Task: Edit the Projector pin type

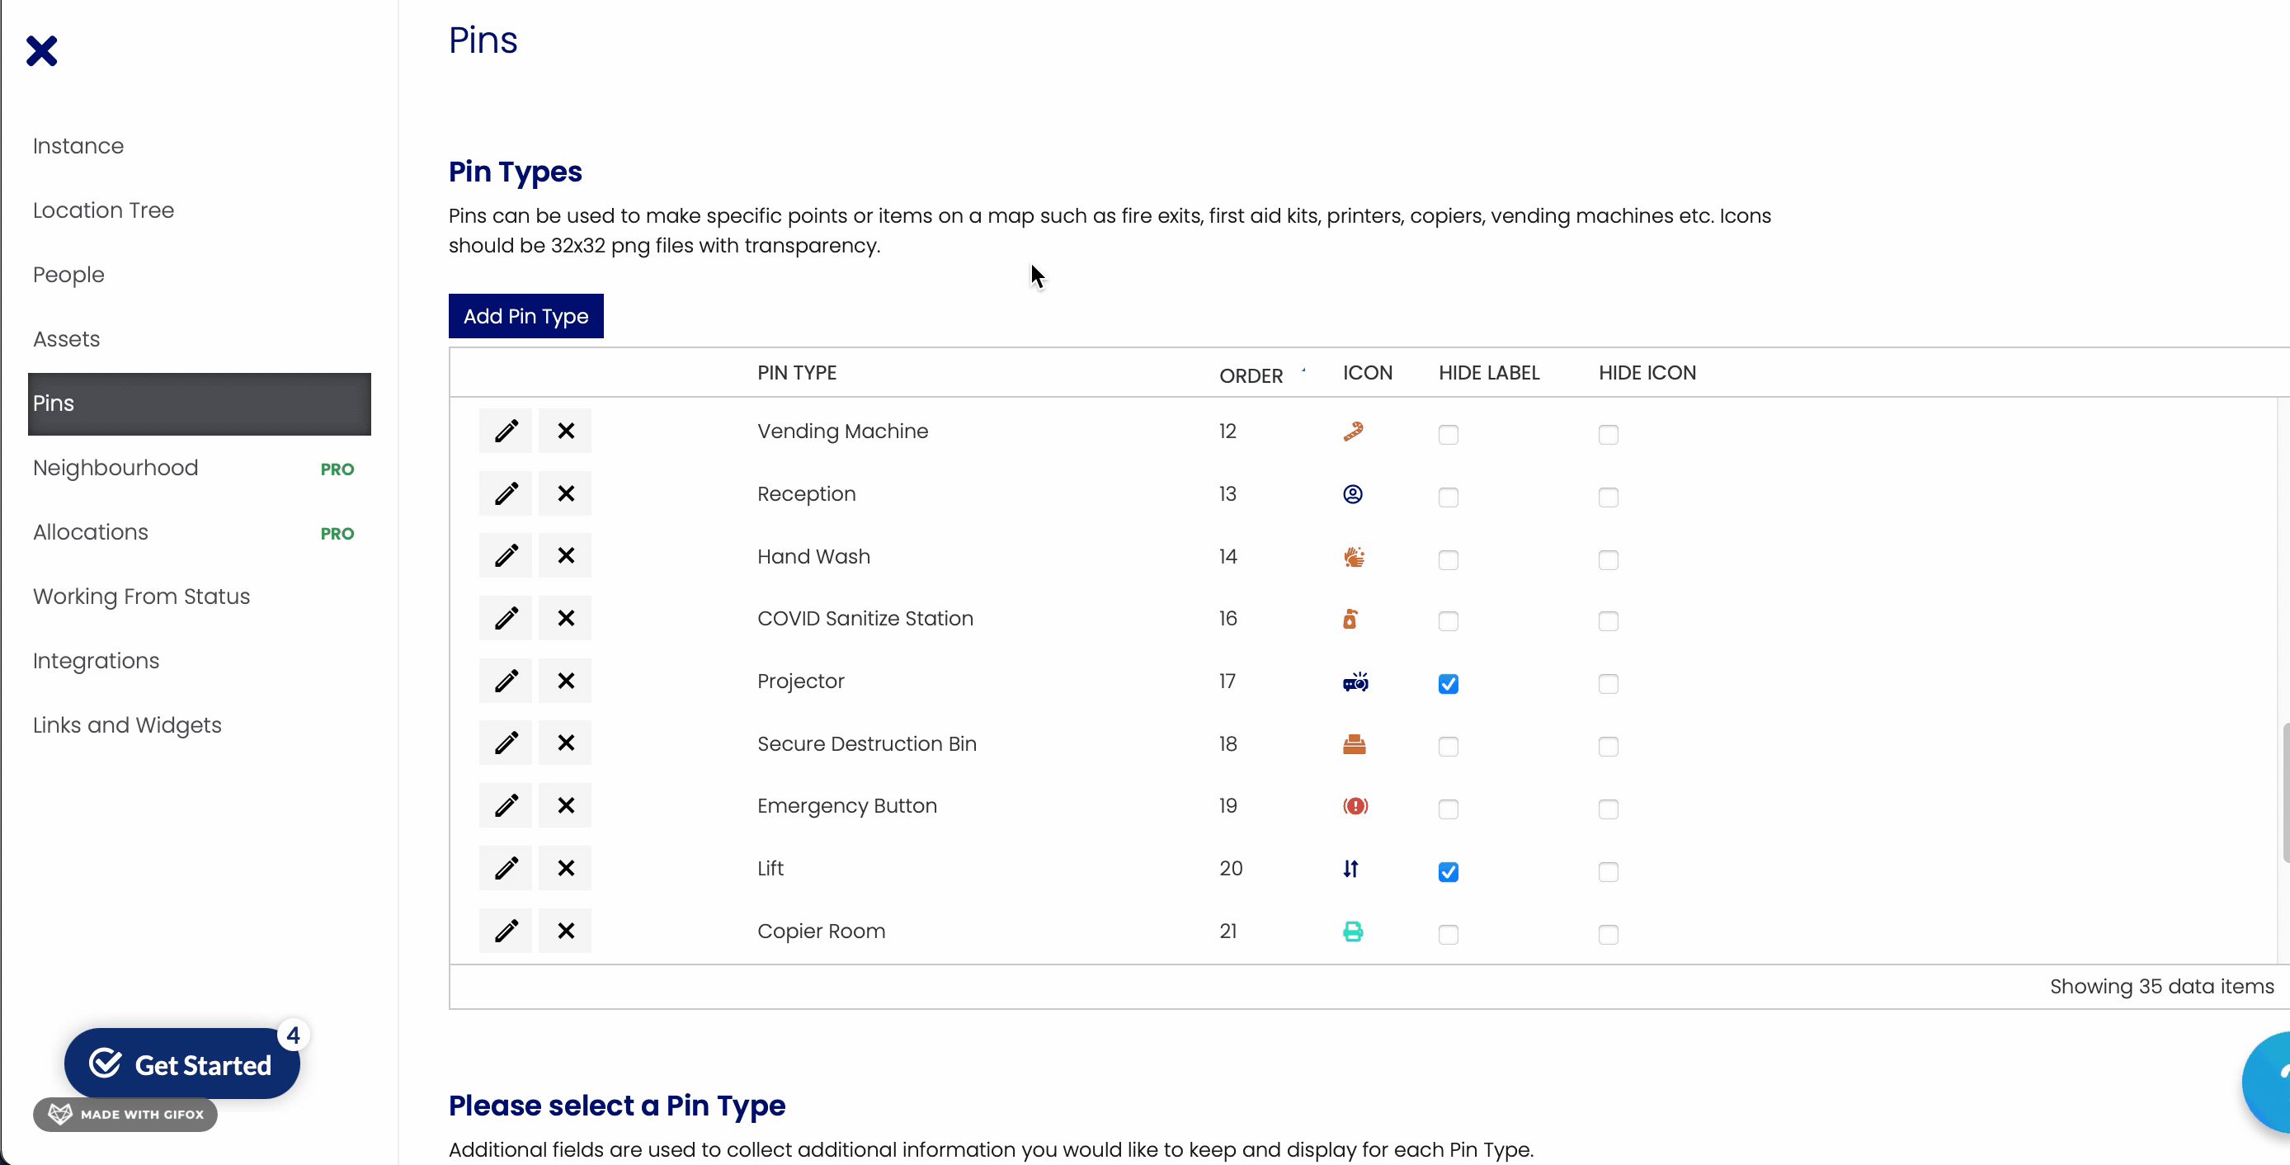Action: (506, 682)
